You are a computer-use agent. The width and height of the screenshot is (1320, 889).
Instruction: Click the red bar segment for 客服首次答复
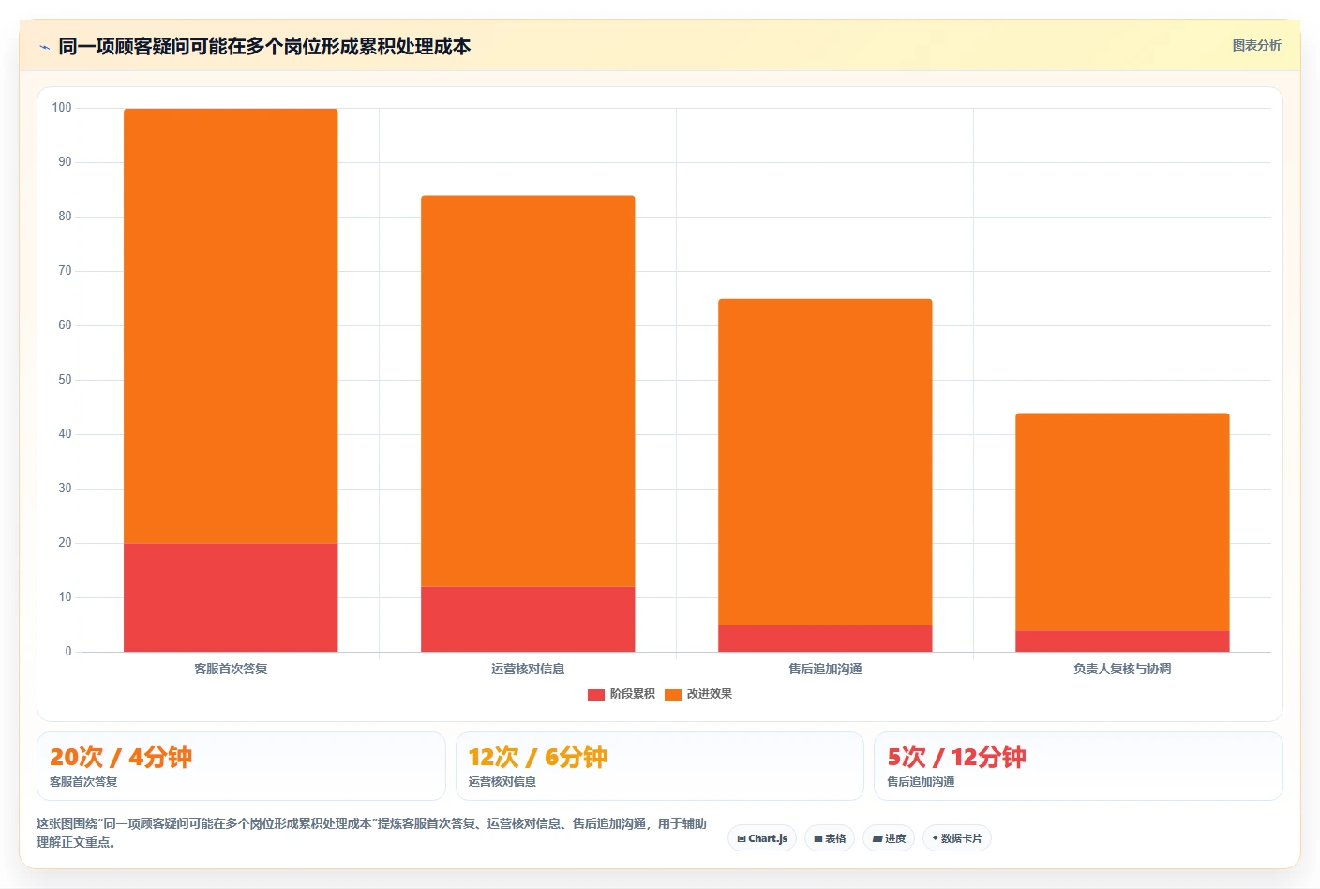click(231, 597)
